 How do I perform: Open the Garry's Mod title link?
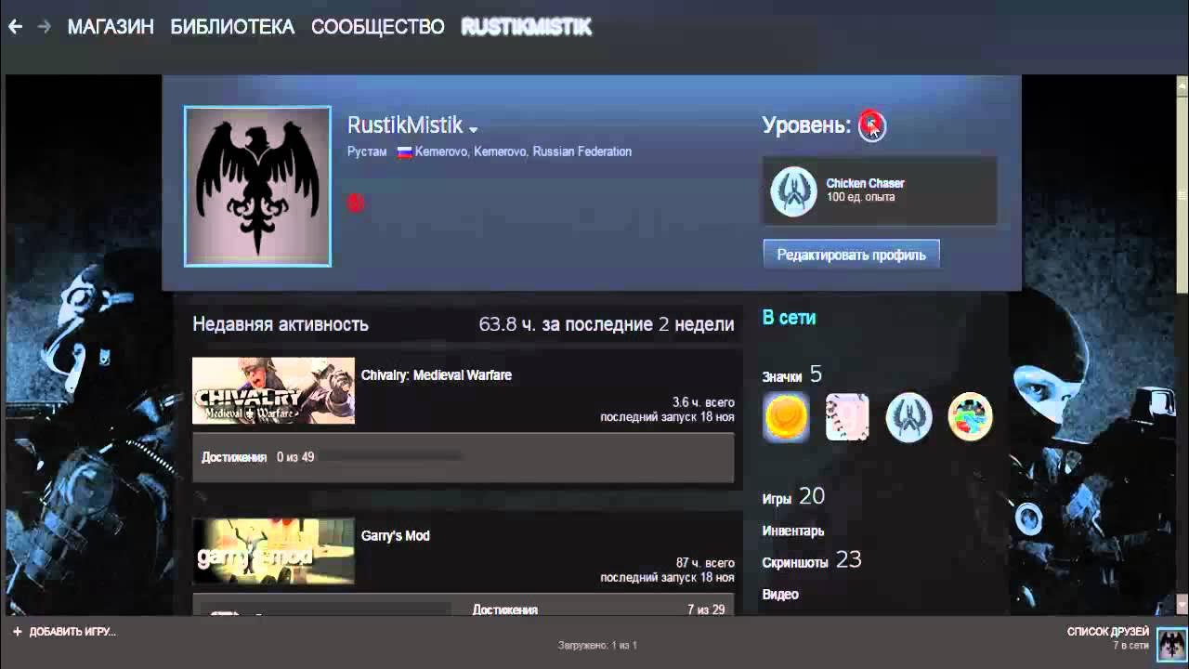pyautogui.click(x=396, y=536)
